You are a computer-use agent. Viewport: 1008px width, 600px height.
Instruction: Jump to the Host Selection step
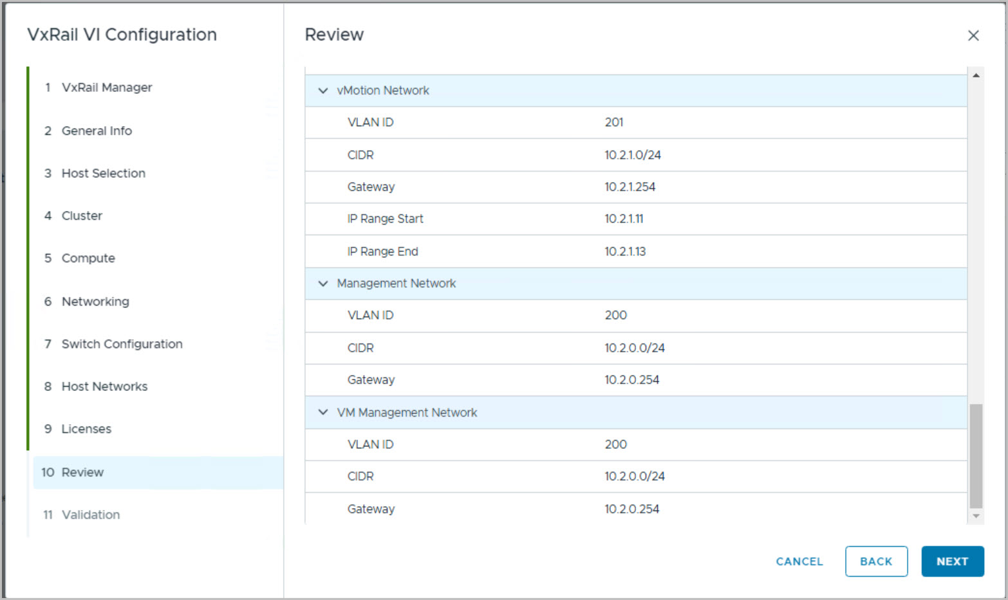(x=104, y=173)
